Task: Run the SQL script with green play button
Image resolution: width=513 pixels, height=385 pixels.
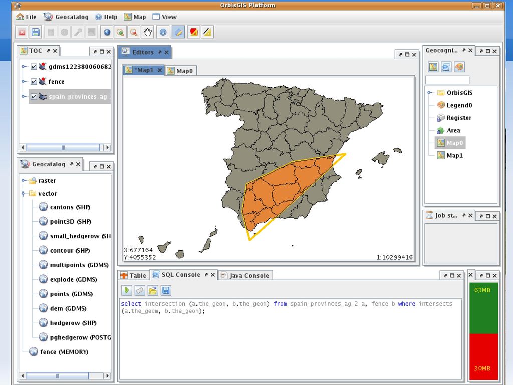Action: pos(127,290)
